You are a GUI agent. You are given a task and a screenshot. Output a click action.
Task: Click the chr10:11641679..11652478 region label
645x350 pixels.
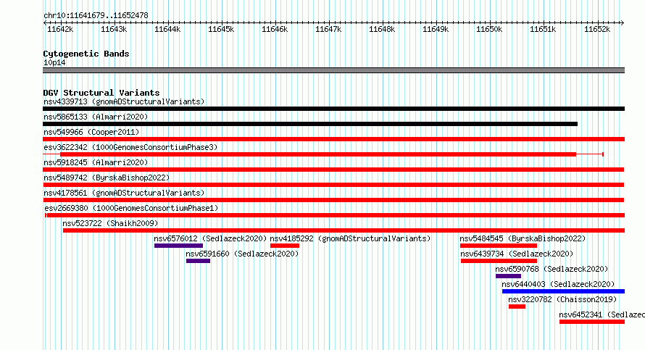96,16
